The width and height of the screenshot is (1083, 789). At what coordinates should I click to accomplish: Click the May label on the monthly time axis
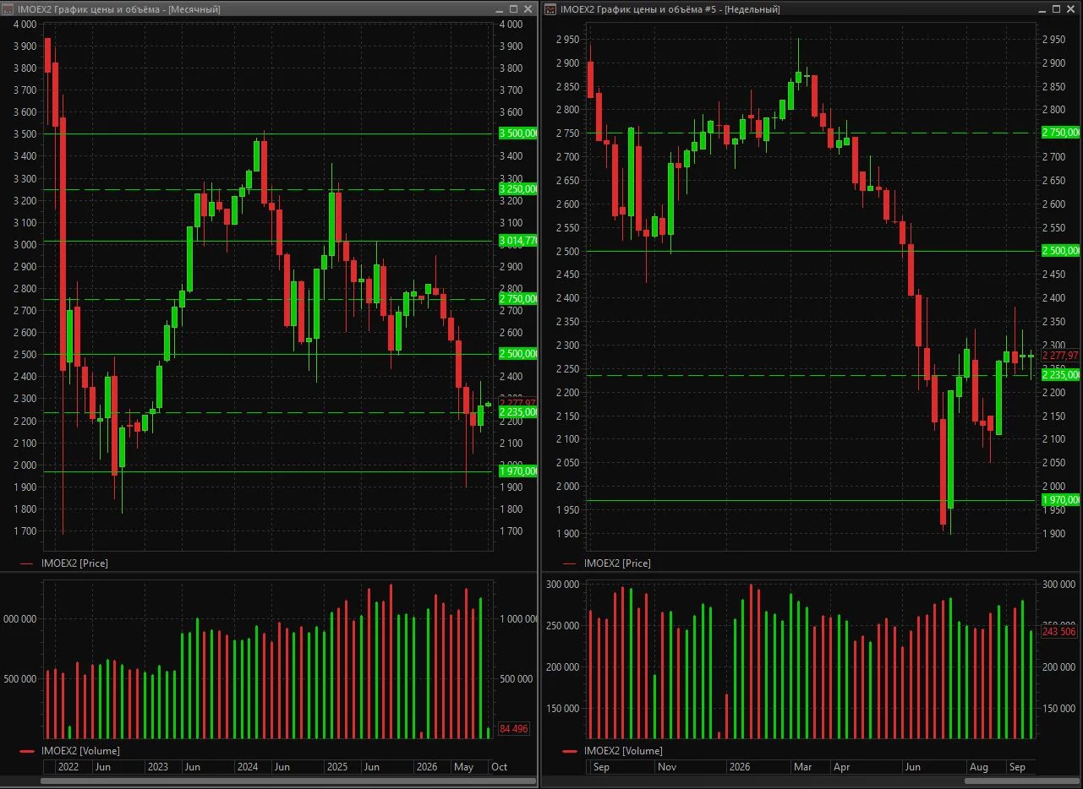coord(463,767)
